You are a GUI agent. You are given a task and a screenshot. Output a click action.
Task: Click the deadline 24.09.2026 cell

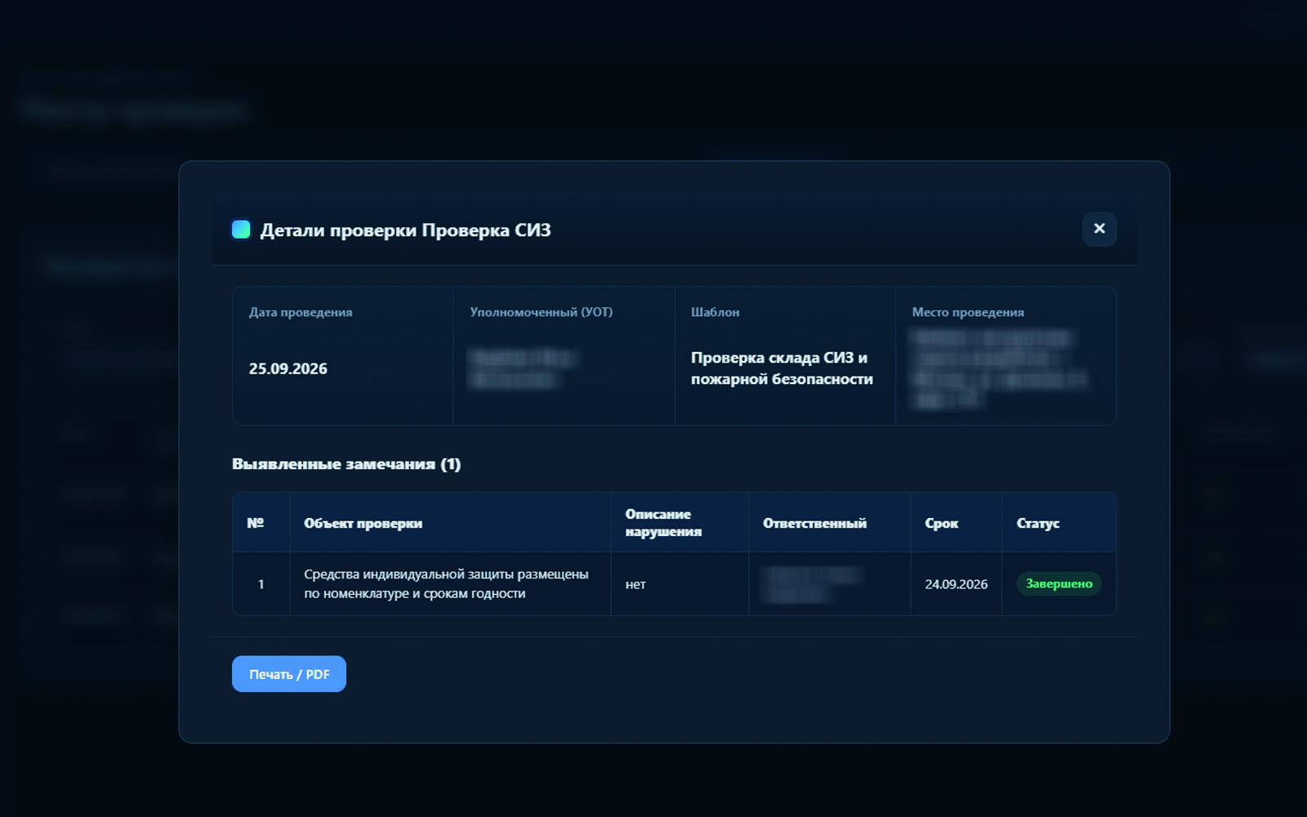(956, 584)
